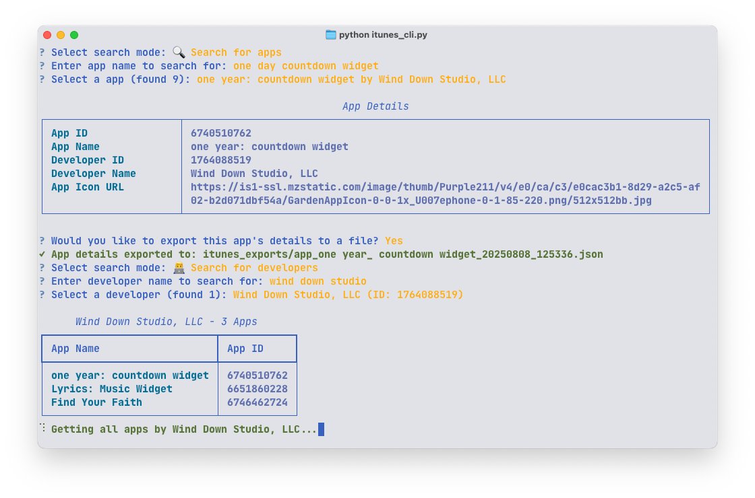Viewport: 755px width, 498px height.
Task: Click the App Details table heading
Action: (375, 106)
